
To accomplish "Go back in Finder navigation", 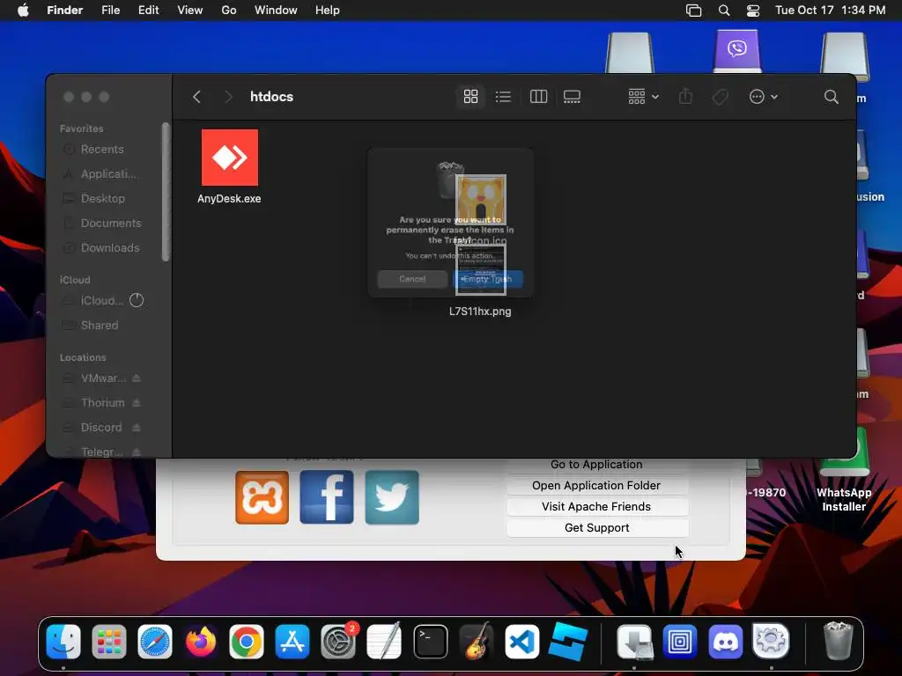I will click(x=196, y=97).
